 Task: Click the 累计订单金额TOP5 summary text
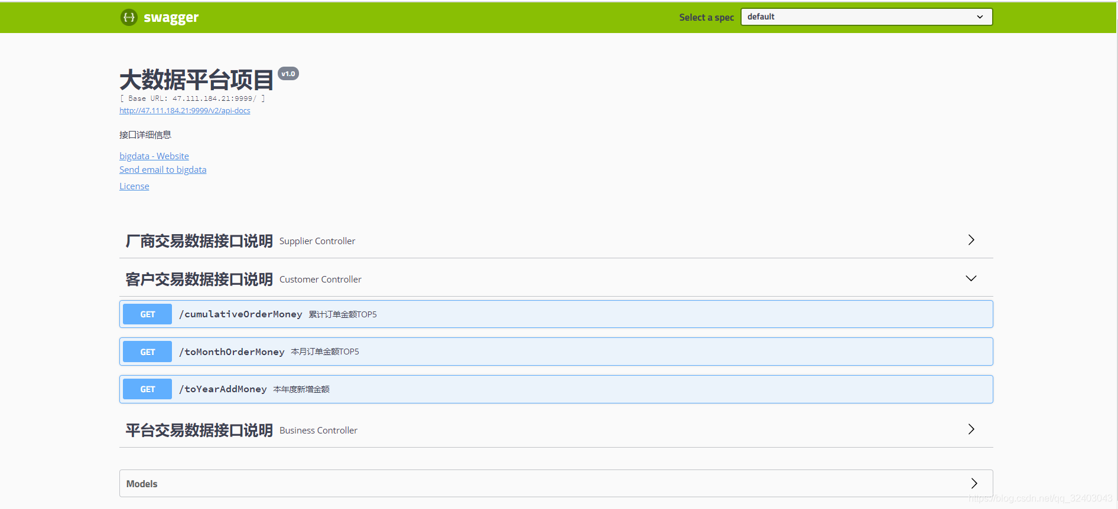click(x=343, y=314)
